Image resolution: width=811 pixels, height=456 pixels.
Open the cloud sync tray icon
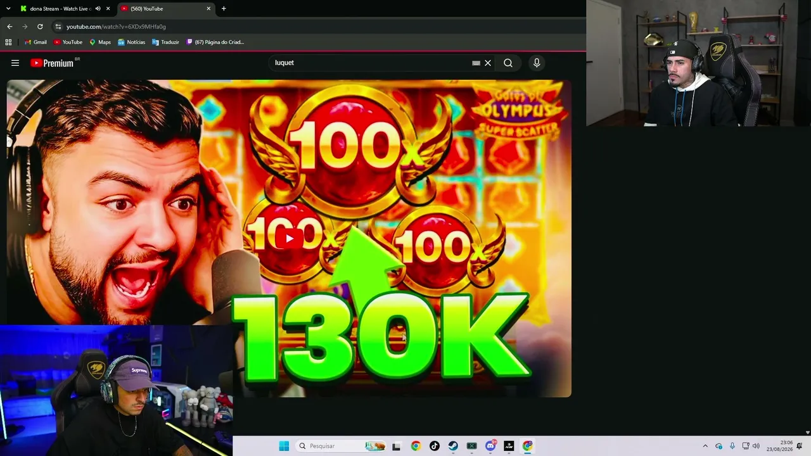(x=718, y=446)
